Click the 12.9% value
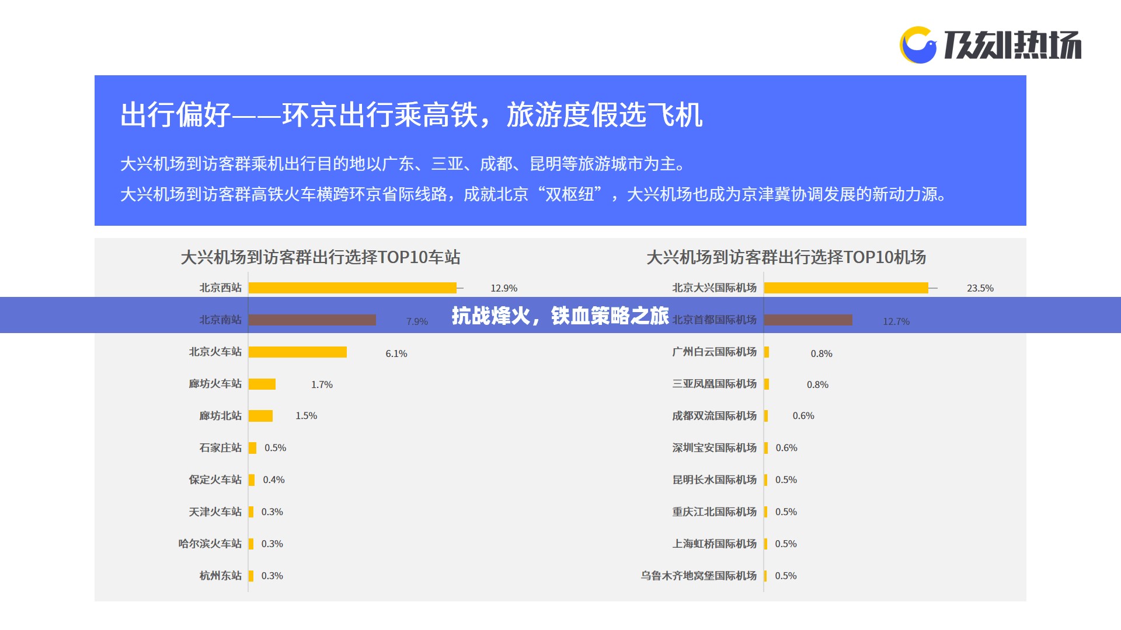The height and width of the screenshot is (630, 1121). coord(504,288)
